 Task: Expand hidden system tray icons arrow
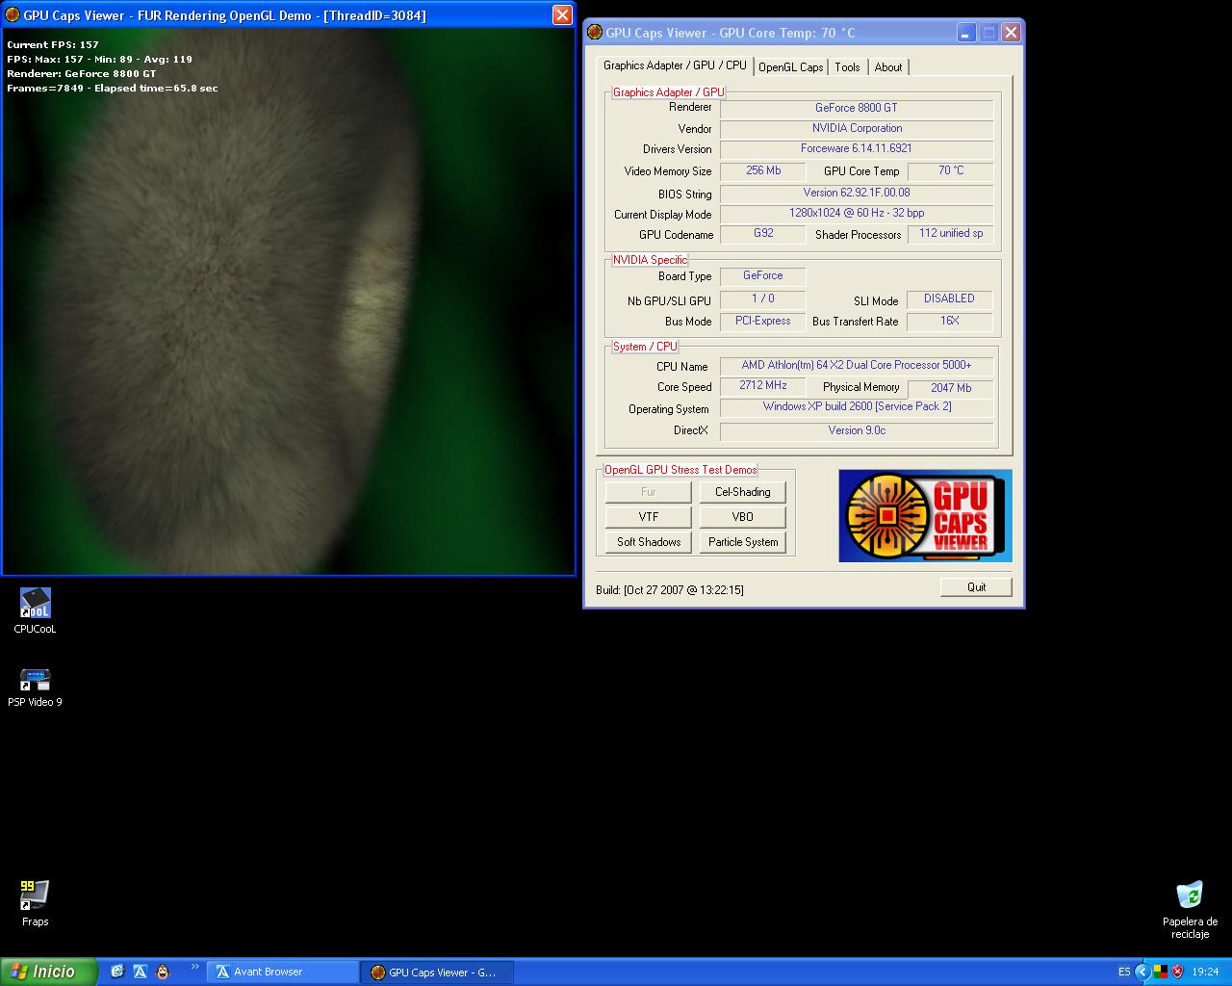1142,972
